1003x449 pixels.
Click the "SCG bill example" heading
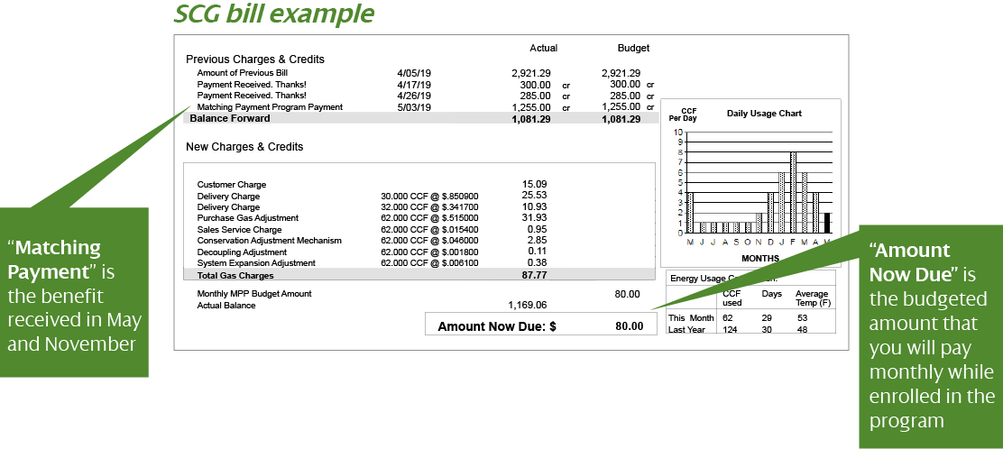[x=274, y=14]
